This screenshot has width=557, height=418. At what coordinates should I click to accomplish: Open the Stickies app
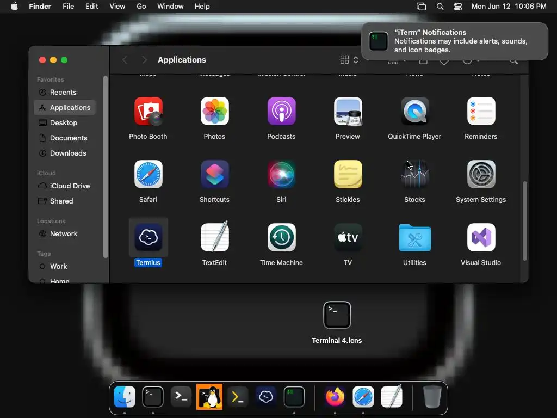click(348, 174)
